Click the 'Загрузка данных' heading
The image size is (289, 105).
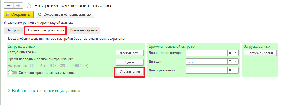tap(257, 47)
